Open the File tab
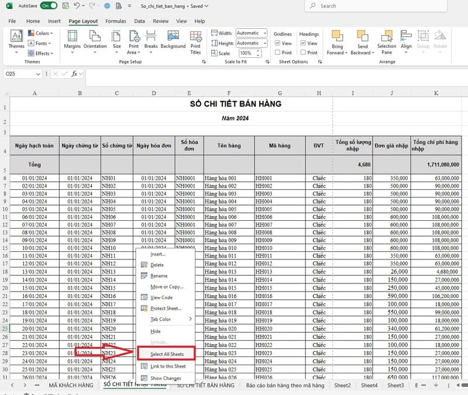Image resolution: width=468 pixels, height=395 pixels. tap(12, 21)
